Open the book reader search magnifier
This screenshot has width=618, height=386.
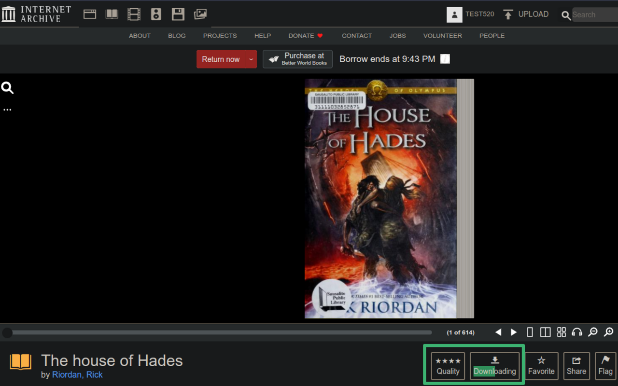7,88
